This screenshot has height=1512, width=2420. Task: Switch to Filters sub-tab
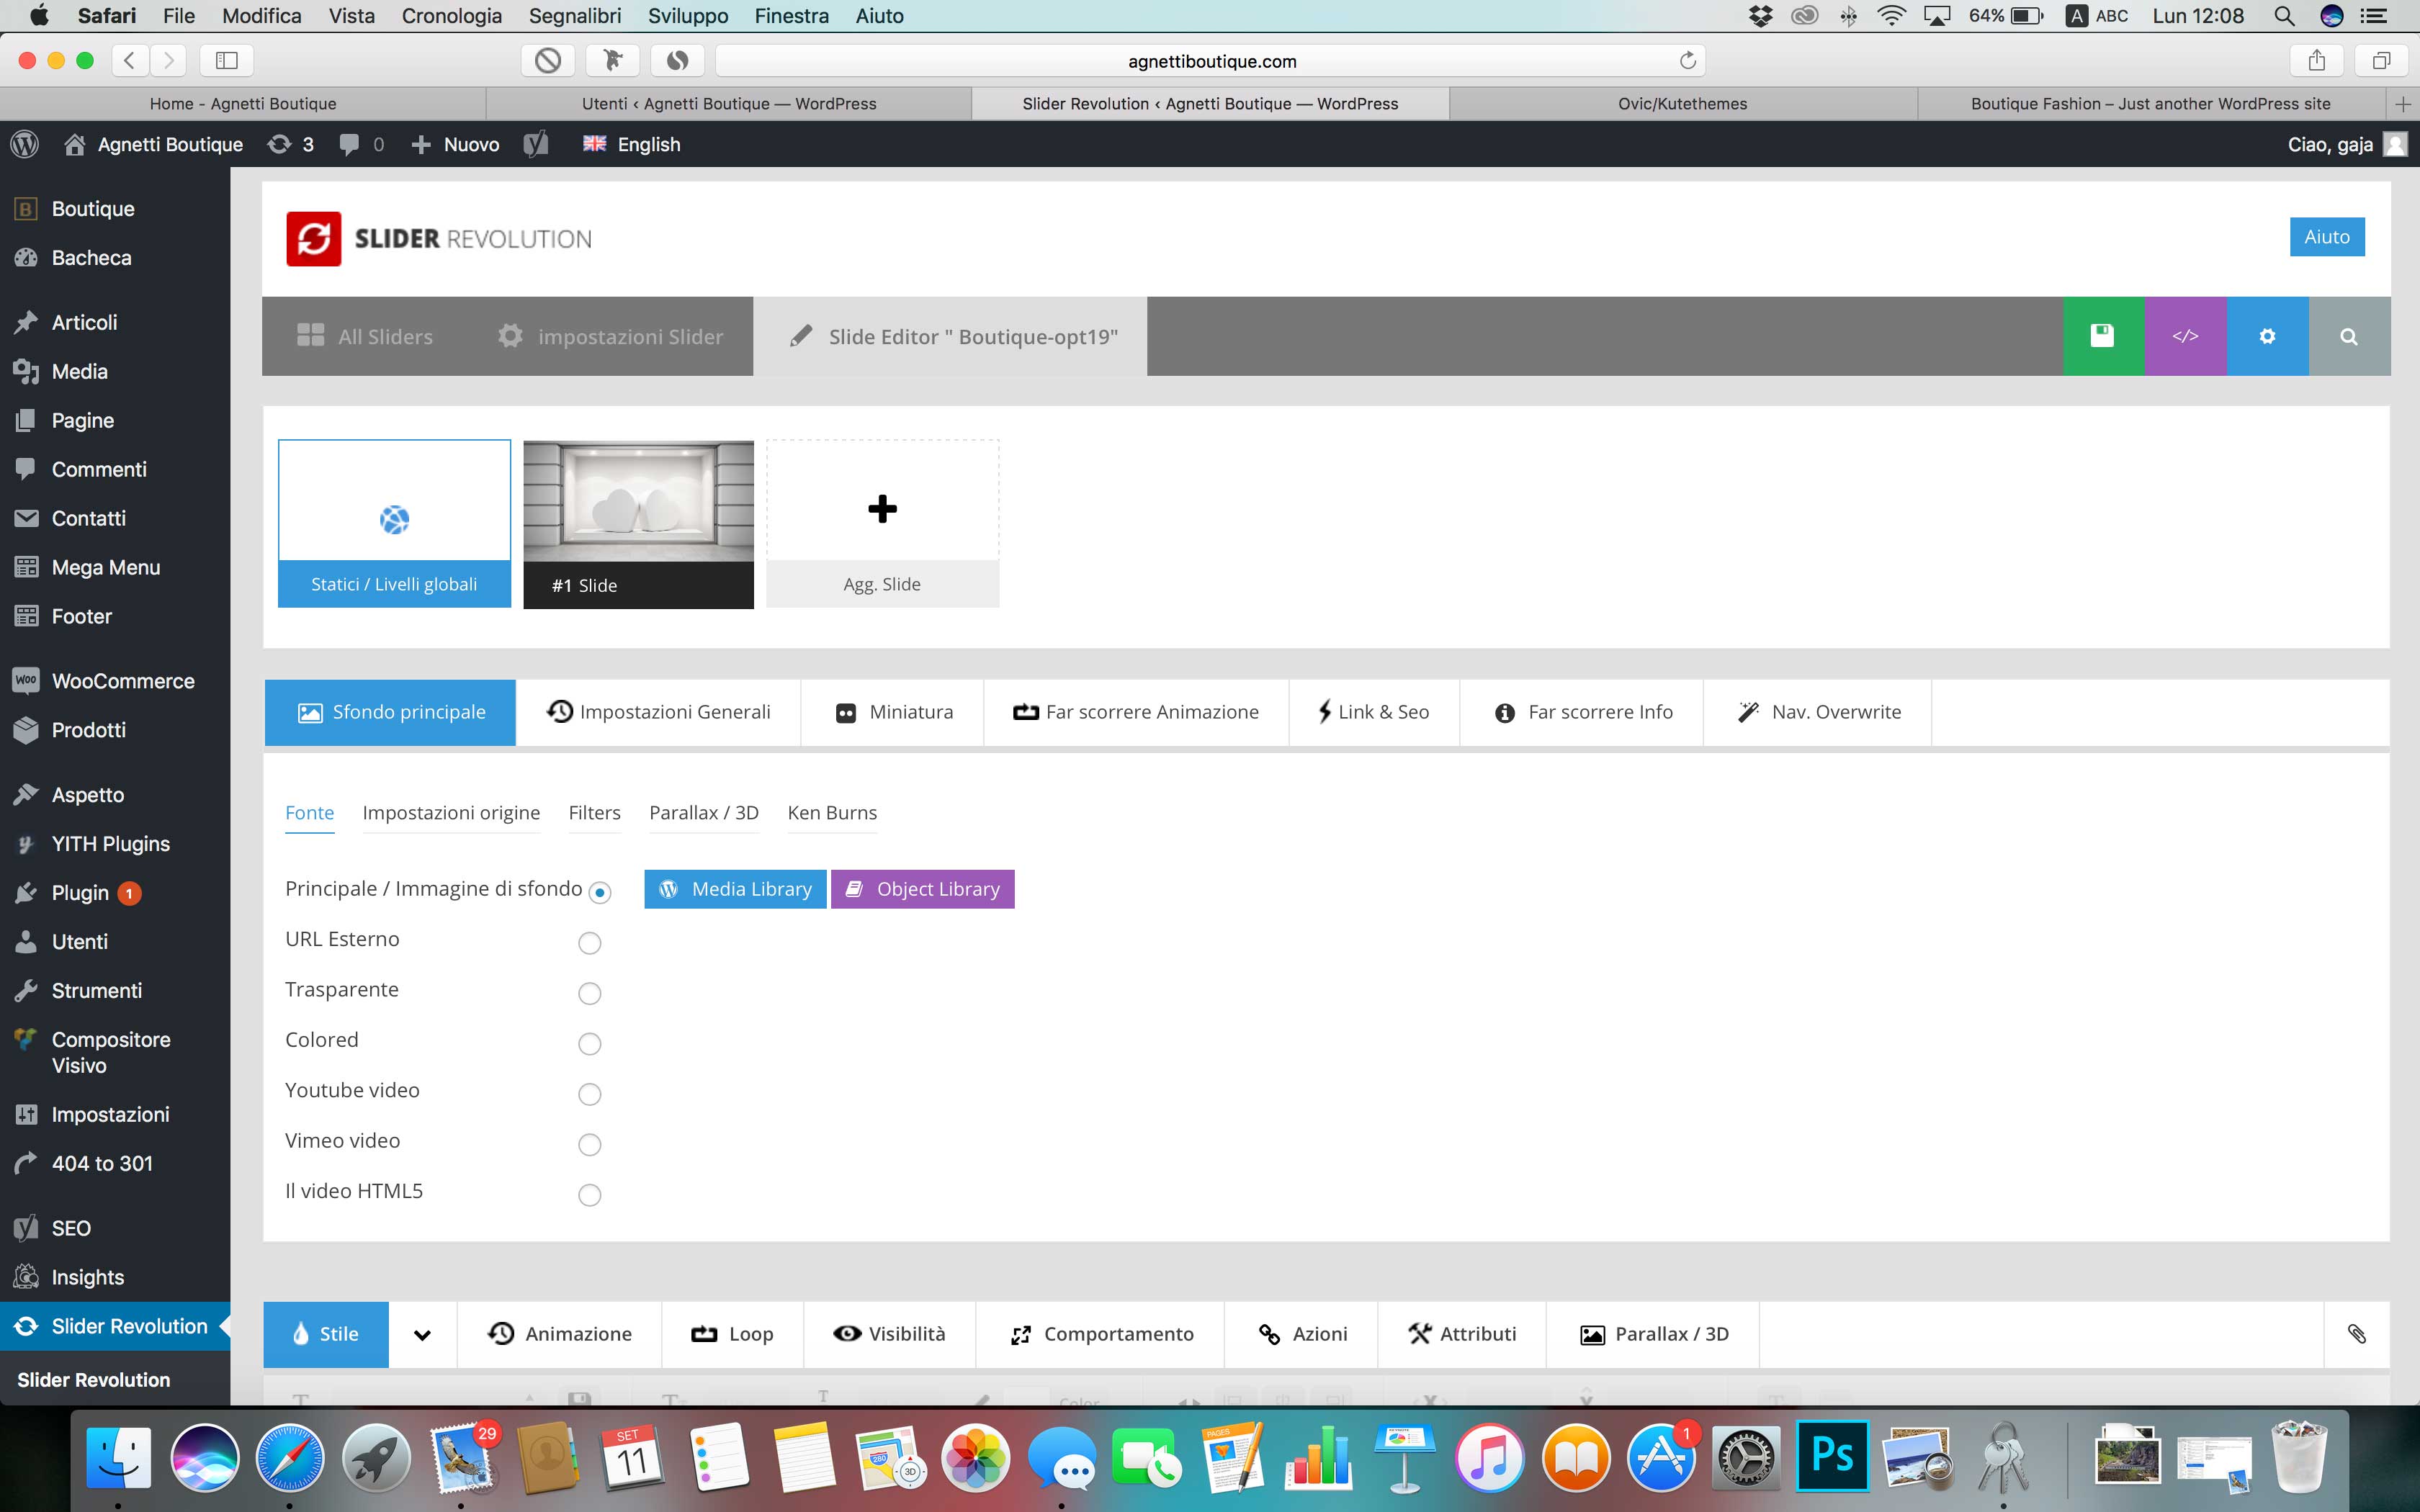pyautogui.click(x=594, y=813)
